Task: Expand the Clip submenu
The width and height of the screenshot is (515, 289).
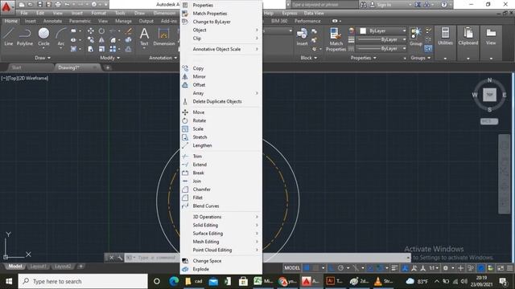Action: click(221, 38)
